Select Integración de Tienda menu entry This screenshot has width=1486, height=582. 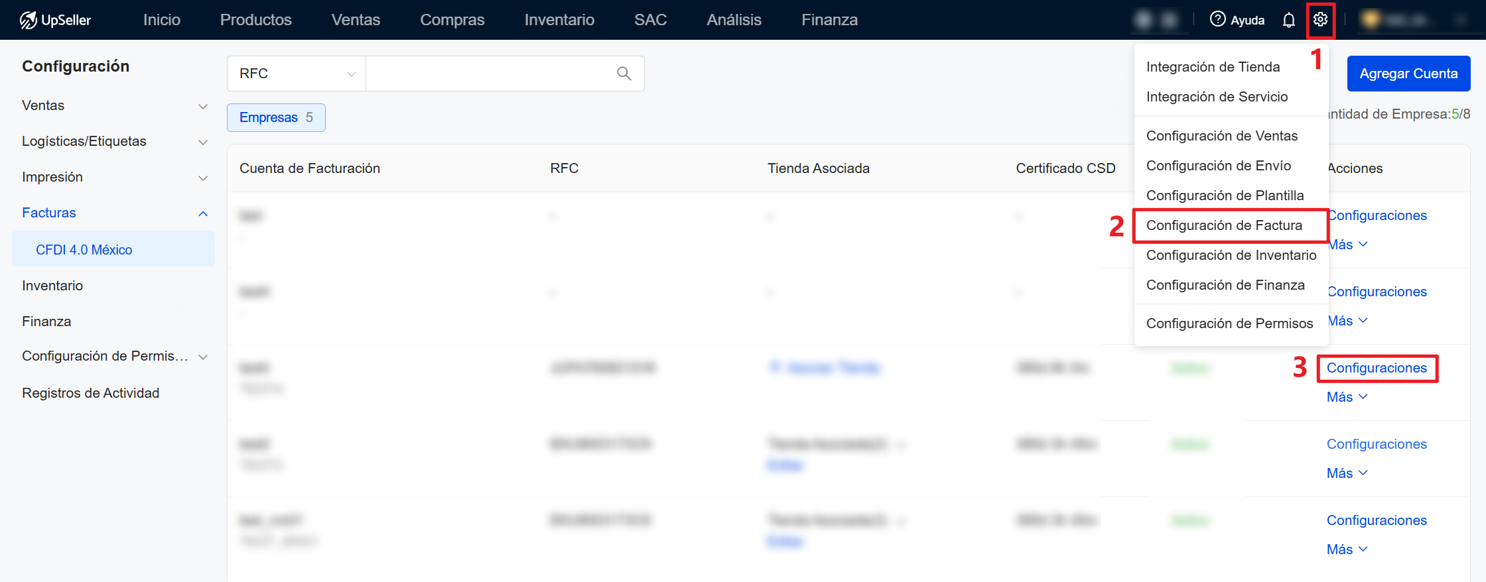1213,67
